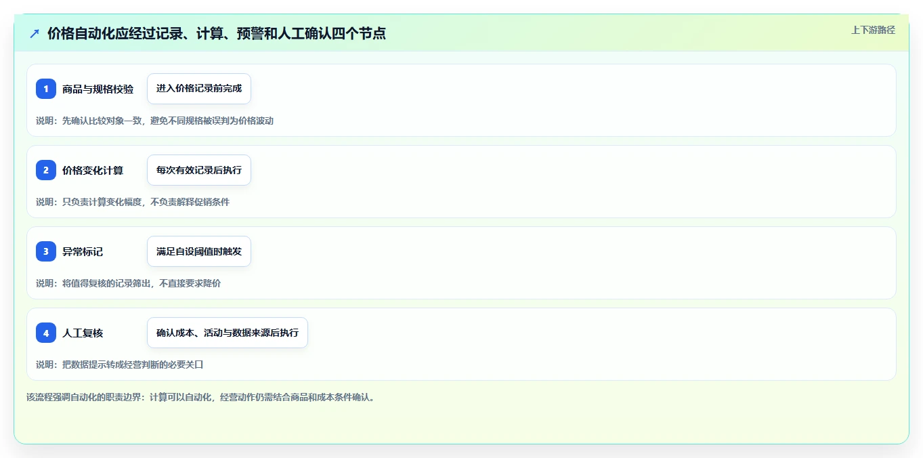Click the arrow icon beside the header title
This screenshot has height=458, width=923.
35,33
